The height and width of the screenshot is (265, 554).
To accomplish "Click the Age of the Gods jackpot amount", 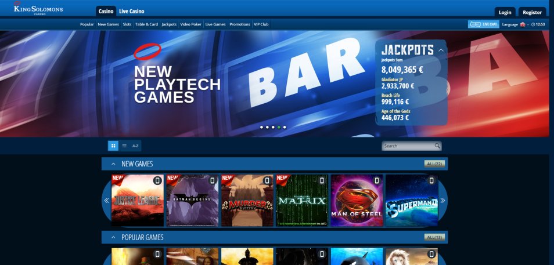I will pos(395,118).
